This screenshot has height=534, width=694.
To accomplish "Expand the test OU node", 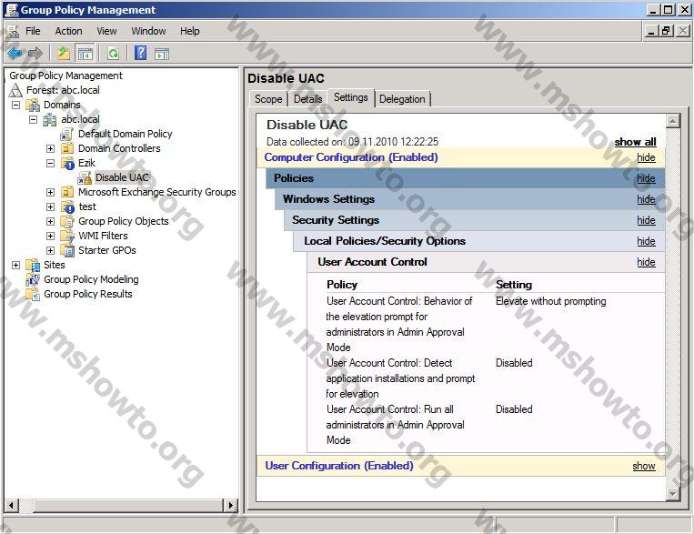I will tap(50, 207).
